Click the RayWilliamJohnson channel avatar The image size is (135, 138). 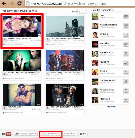coord(95,26)
